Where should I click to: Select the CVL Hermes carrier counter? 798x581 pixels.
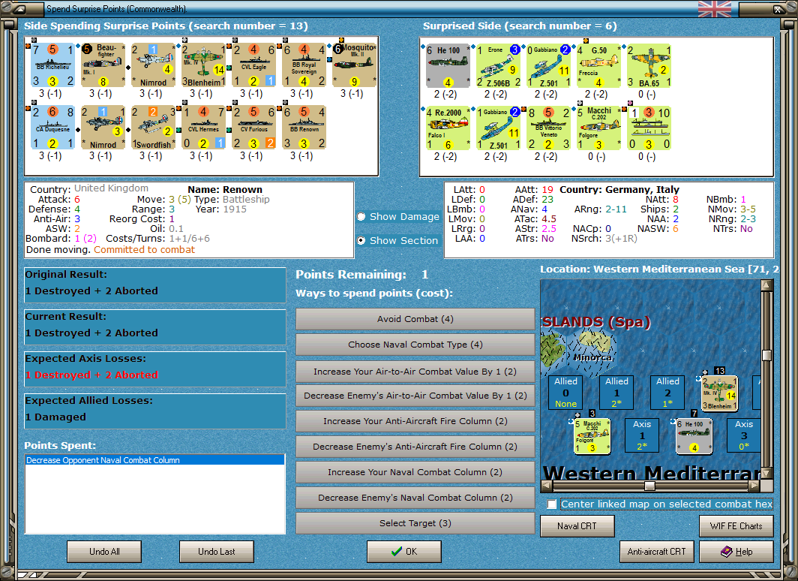203,128
